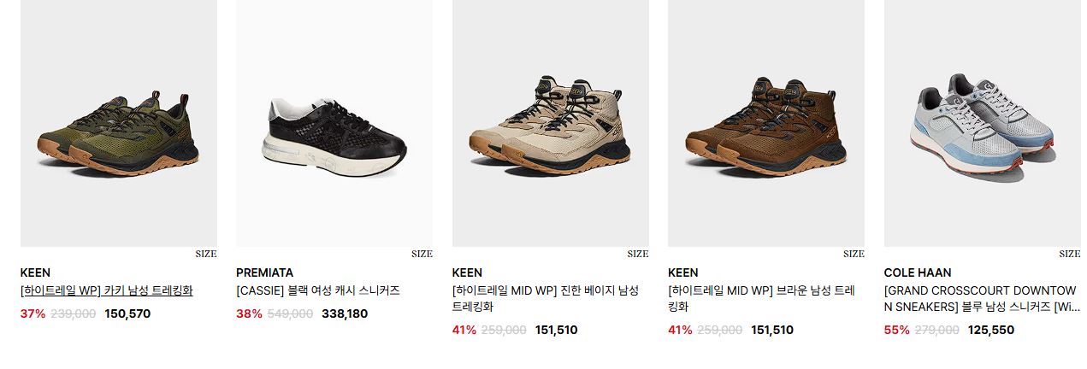This screenshot has height=369, width=1087.
Task: Click the 338,180 sale price
Action: coord(345,313)
